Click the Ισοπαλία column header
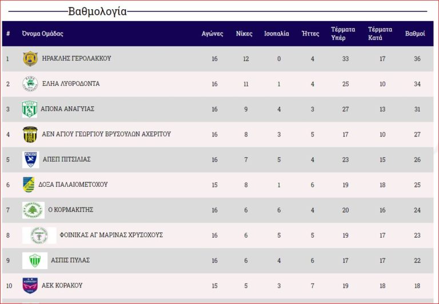The height and width of the screenshot is (304, 439). [x=276, y=34]
